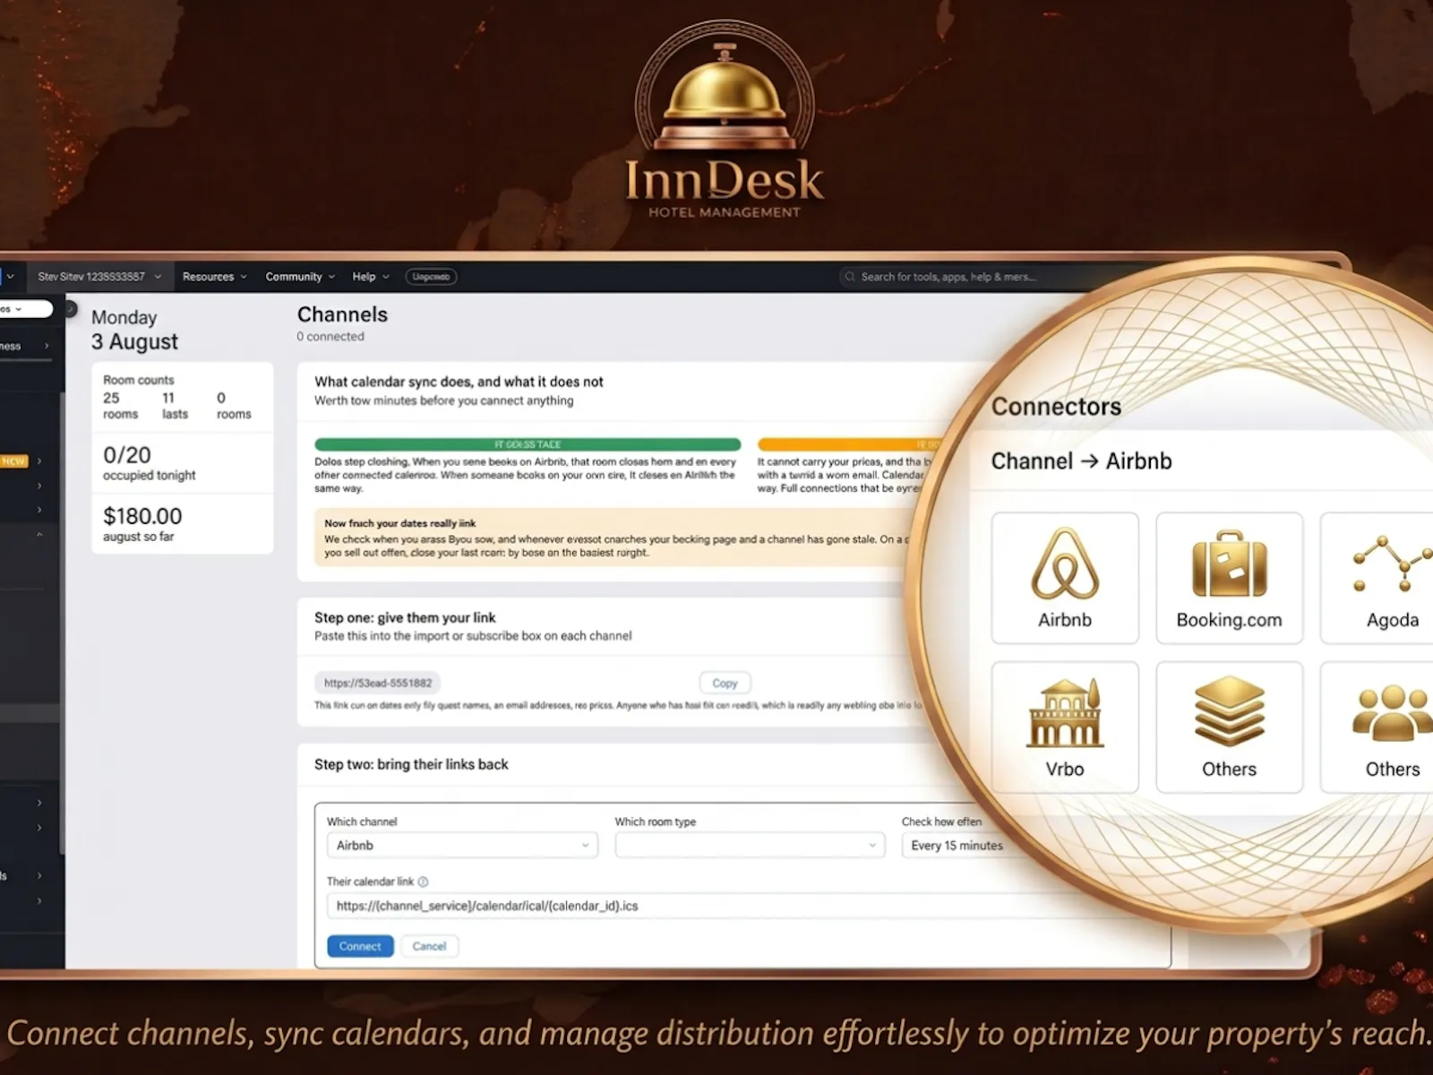Click the Connectors panel title

coord(1056,407)
